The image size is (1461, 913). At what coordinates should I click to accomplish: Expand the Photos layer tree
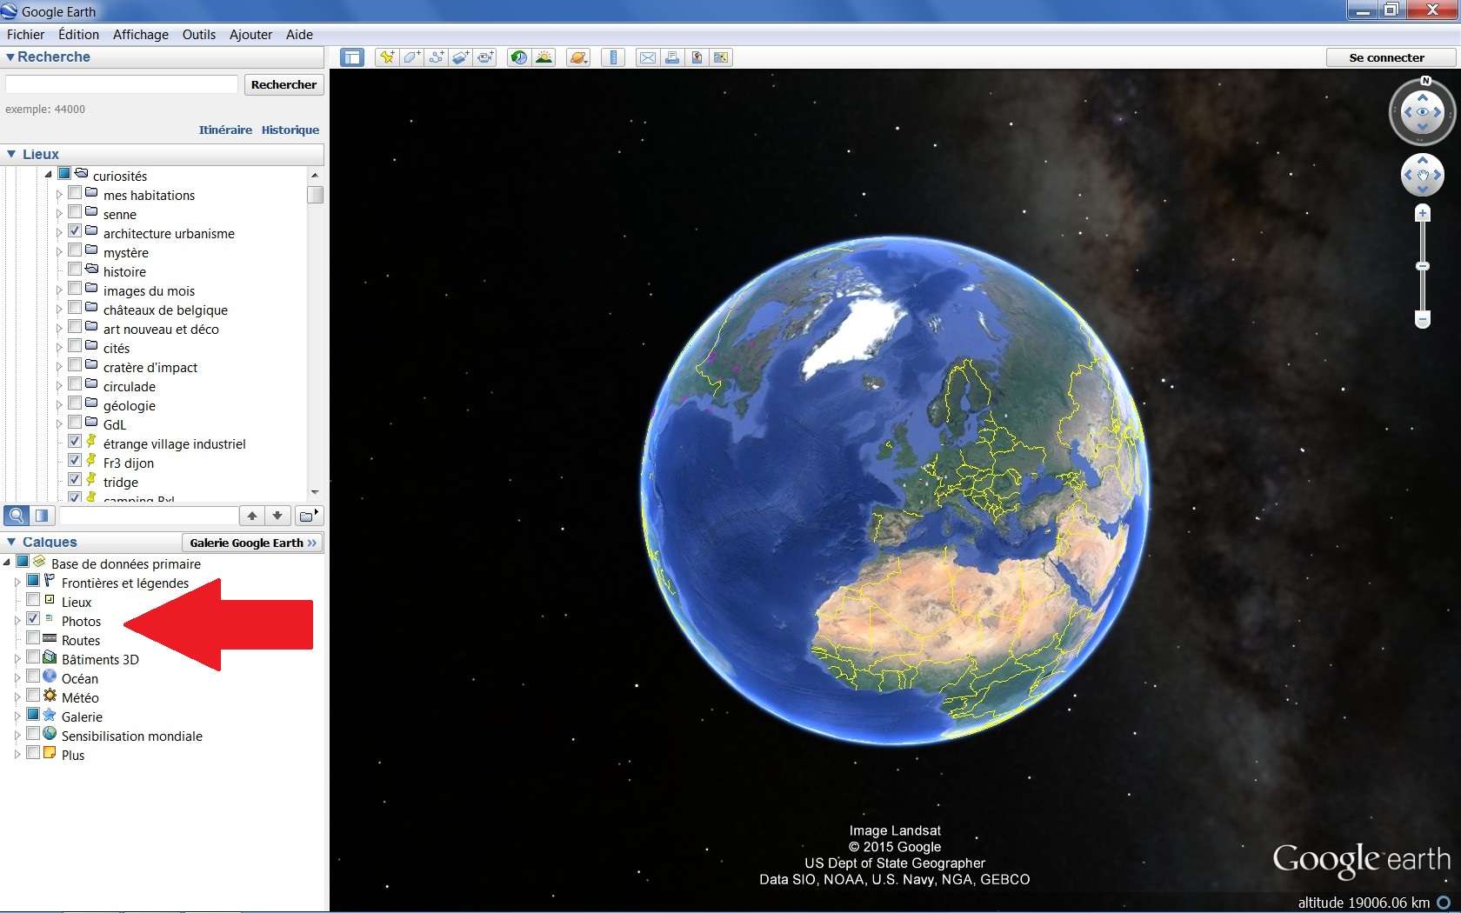(17, 621)
